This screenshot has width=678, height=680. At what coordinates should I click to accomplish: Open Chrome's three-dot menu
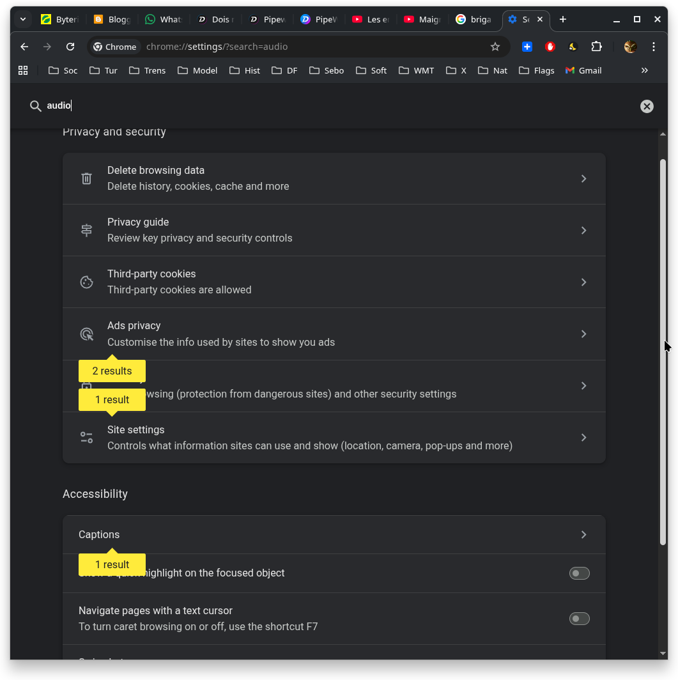tap(653, 47)
